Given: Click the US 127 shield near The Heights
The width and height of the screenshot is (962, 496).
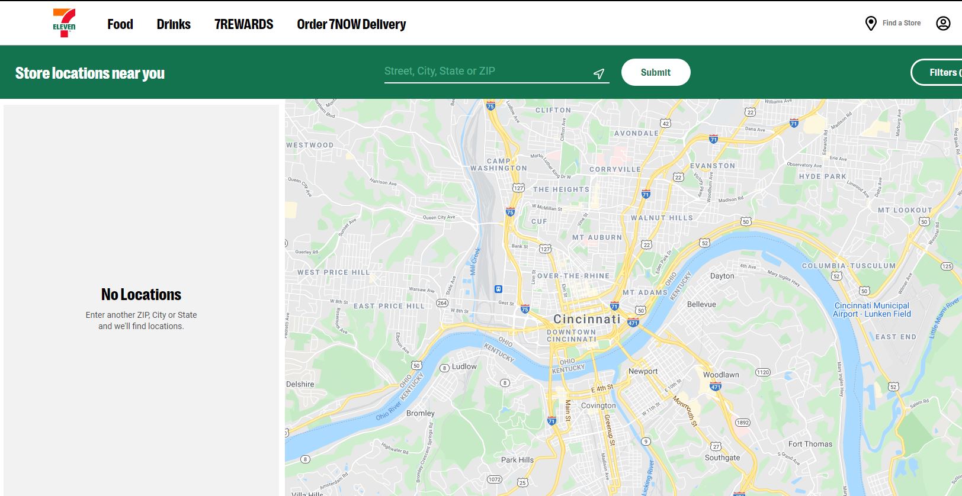Looking at the screenshot, I should 518,188.
